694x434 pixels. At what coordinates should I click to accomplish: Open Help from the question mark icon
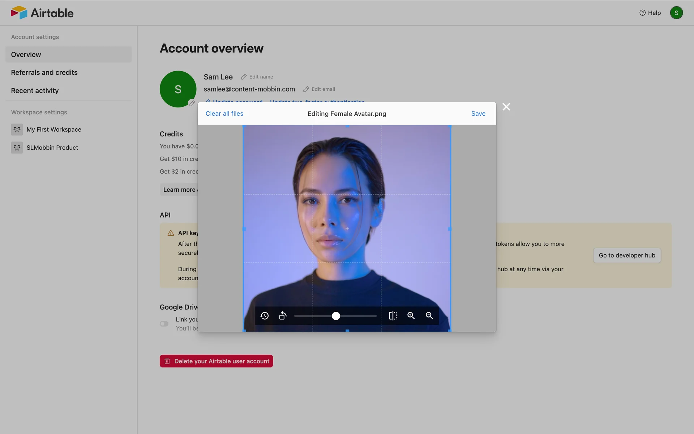click(650, 13)
